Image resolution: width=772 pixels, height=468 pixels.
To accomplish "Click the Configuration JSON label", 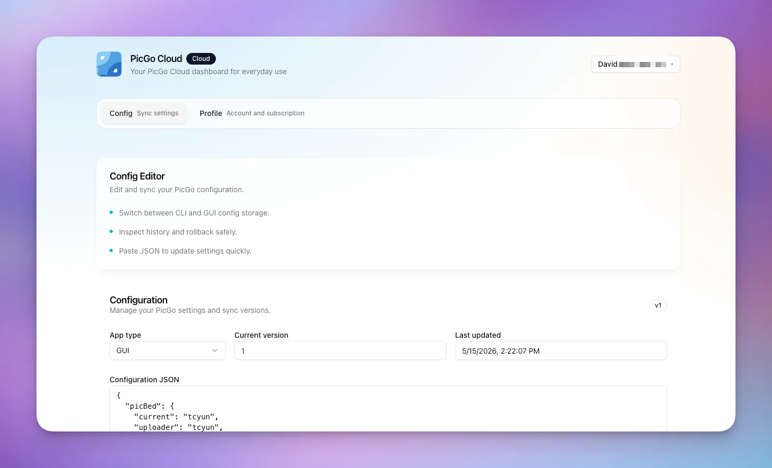I will 144,380.
